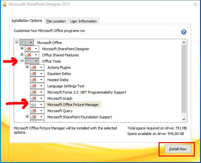Viewport: 201px width, 163px height.
Task: Collapse the Office Tools node
Action: point(22,60)
